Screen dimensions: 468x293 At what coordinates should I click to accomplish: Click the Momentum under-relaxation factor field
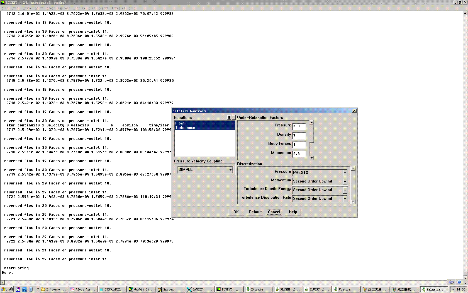299,154
